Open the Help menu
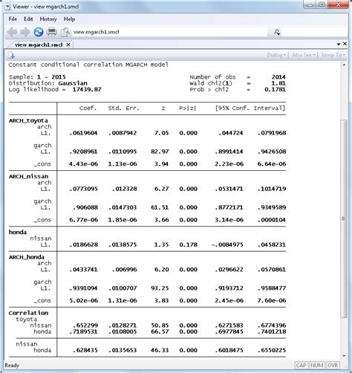The width and height of the screenshot is (352, 373). [69, 19]
